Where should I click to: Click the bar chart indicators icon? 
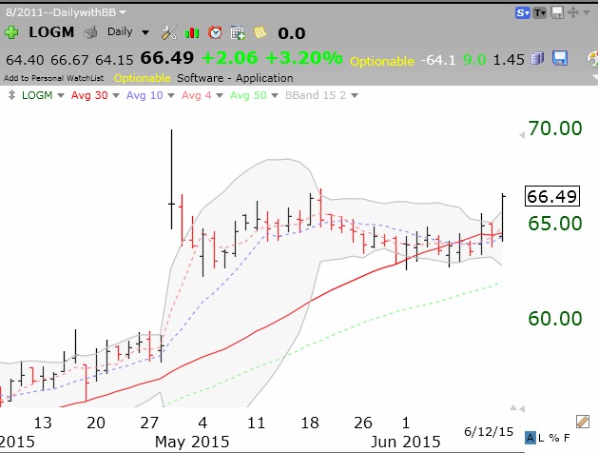(193, 32)
